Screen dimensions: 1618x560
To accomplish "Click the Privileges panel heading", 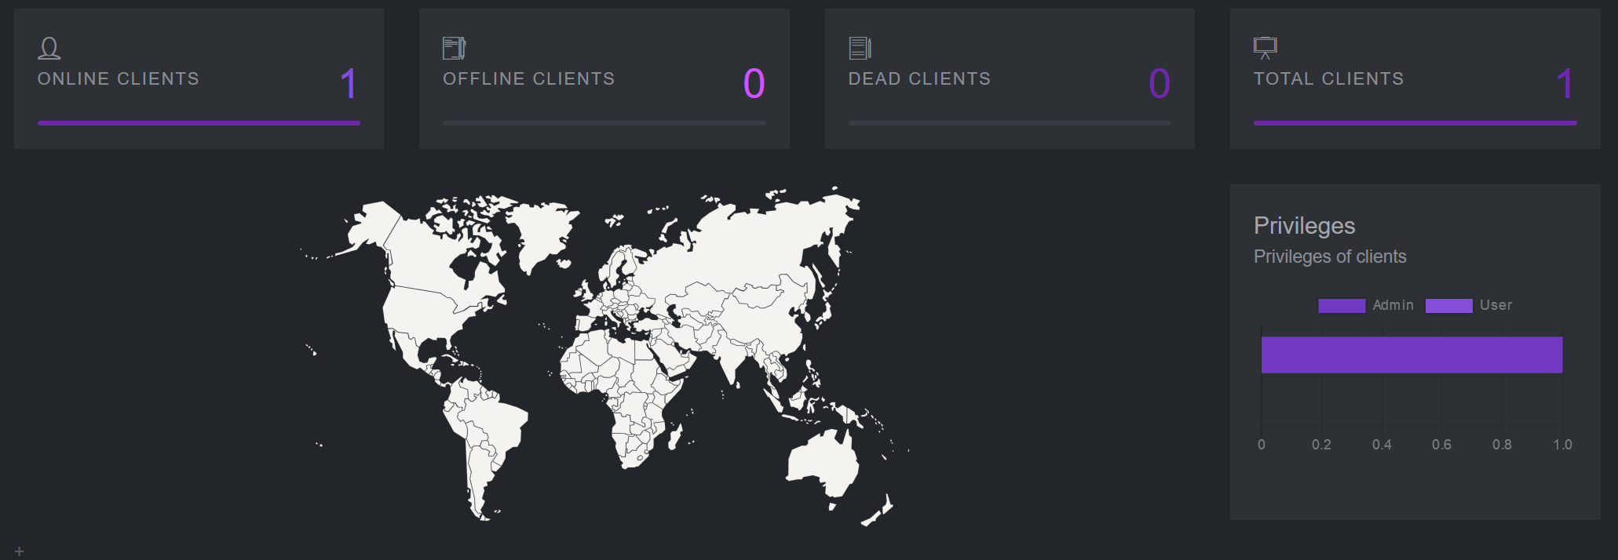I will [x=1304, y=226].
